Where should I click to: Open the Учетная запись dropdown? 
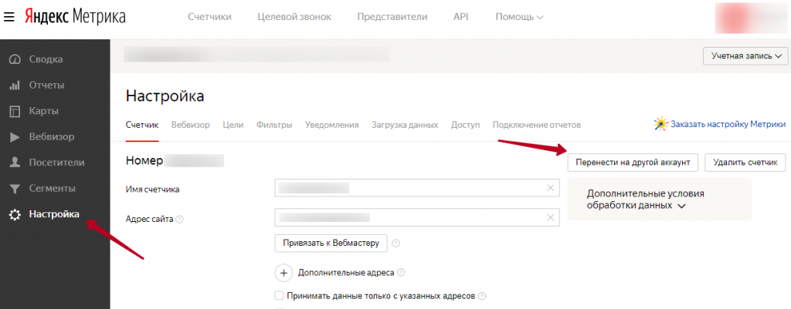pyautogui.click(x=745, y=55)
